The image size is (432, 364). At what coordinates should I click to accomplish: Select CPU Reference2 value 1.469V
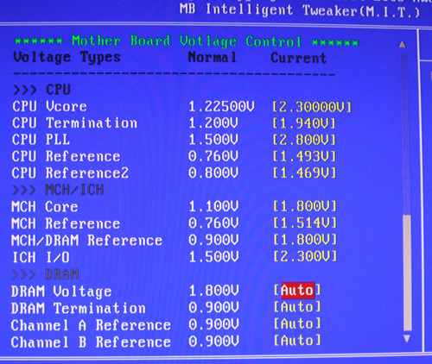pos(304,173)
